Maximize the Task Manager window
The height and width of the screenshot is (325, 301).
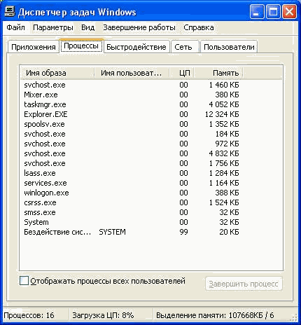tap(273, 12)
